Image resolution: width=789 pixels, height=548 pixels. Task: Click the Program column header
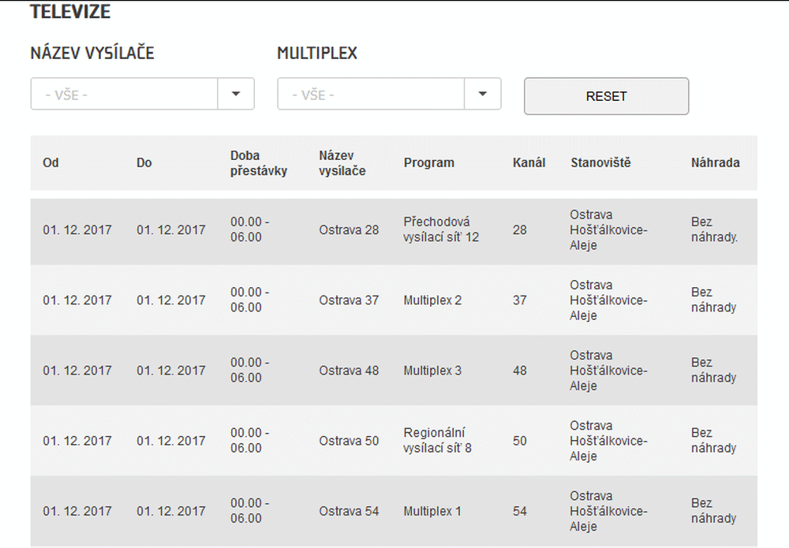429,163
